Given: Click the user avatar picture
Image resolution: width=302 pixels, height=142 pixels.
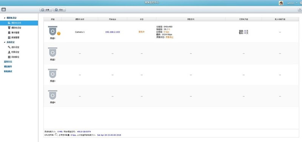Looking at the screenshot, I should pos(281,3).
